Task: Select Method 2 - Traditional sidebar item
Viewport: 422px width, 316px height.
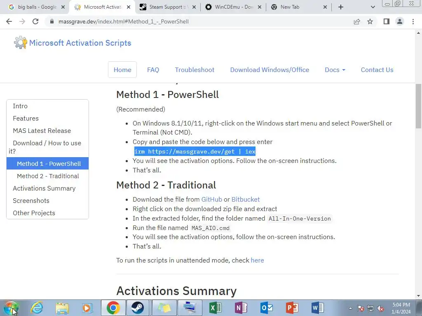Action: tap(48, 176)
